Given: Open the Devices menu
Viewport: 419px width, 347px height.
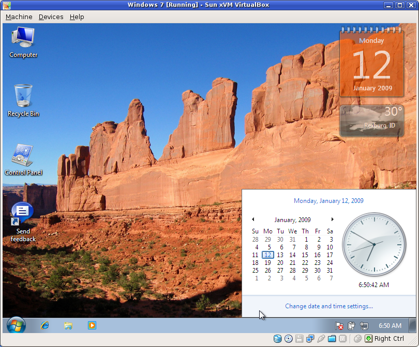Looking at the screenshot, I should click(51, 17).
